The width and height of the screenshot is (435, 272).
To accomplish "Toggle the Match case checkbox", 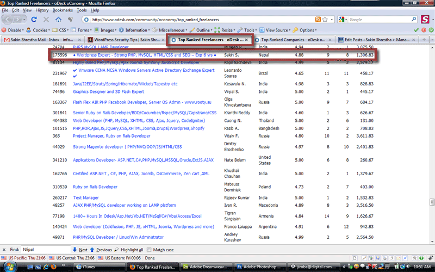I will [x=149, y=250].
